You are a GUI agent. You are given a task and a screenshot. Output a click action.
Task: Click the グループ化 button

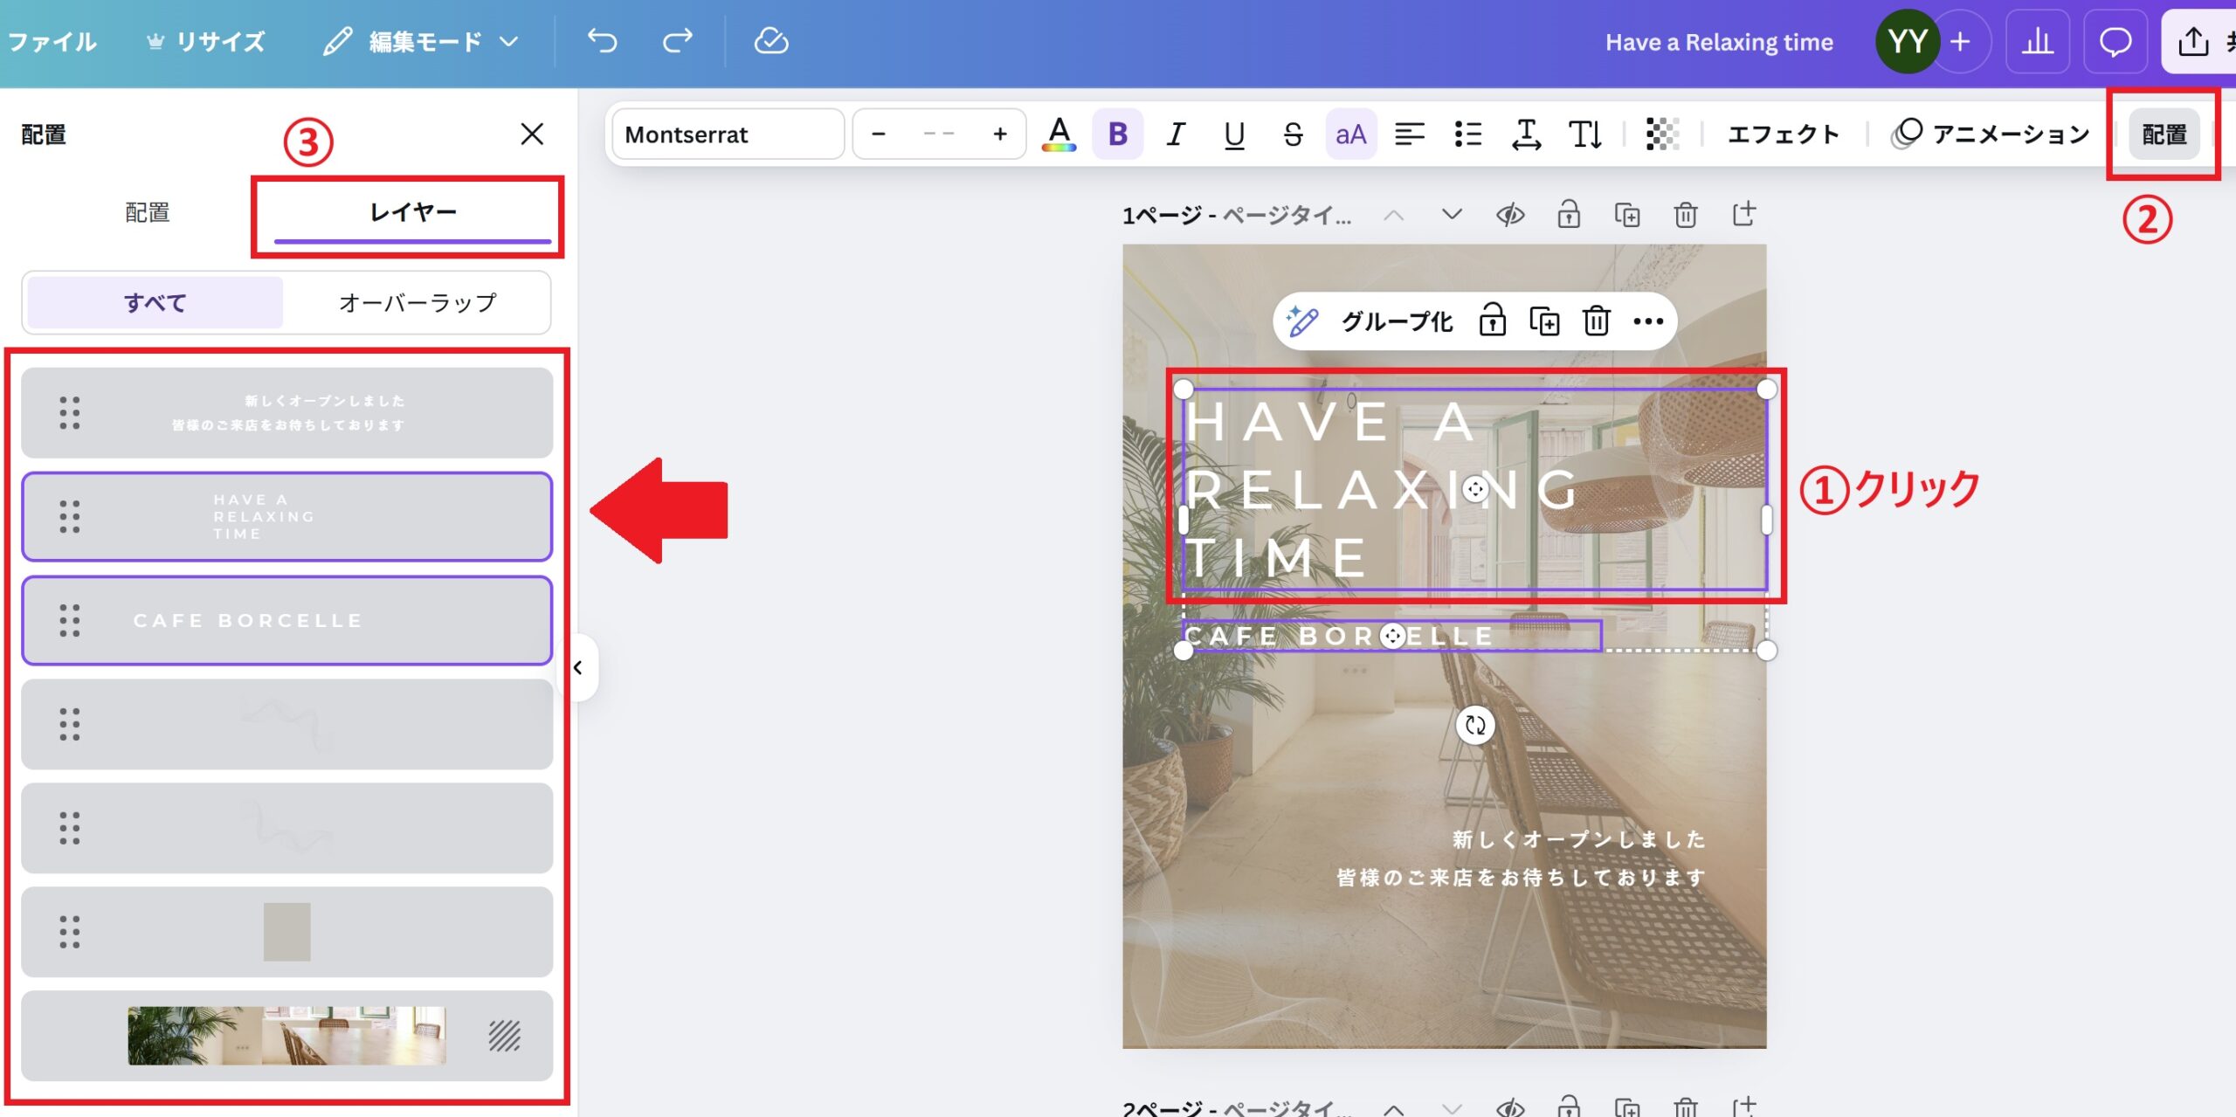[x=1397, y=321]
